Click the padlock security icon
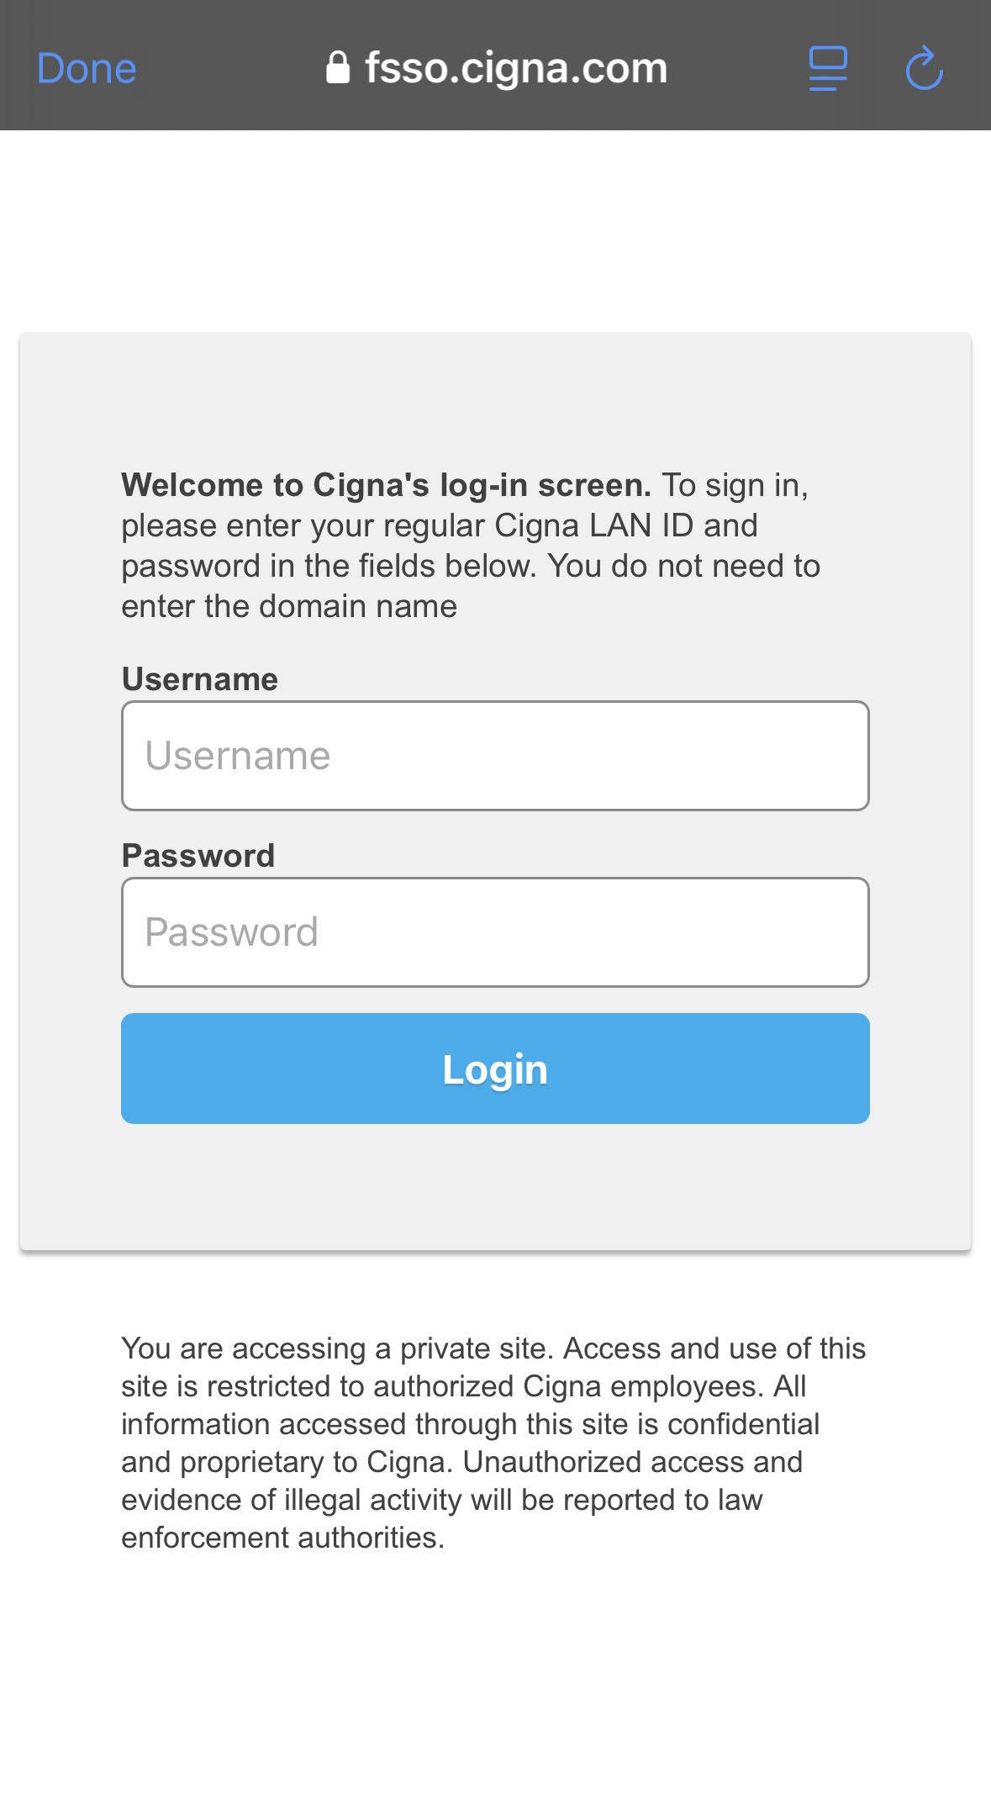The height and width of the screenshot is (1810, 991). (338, 67)
